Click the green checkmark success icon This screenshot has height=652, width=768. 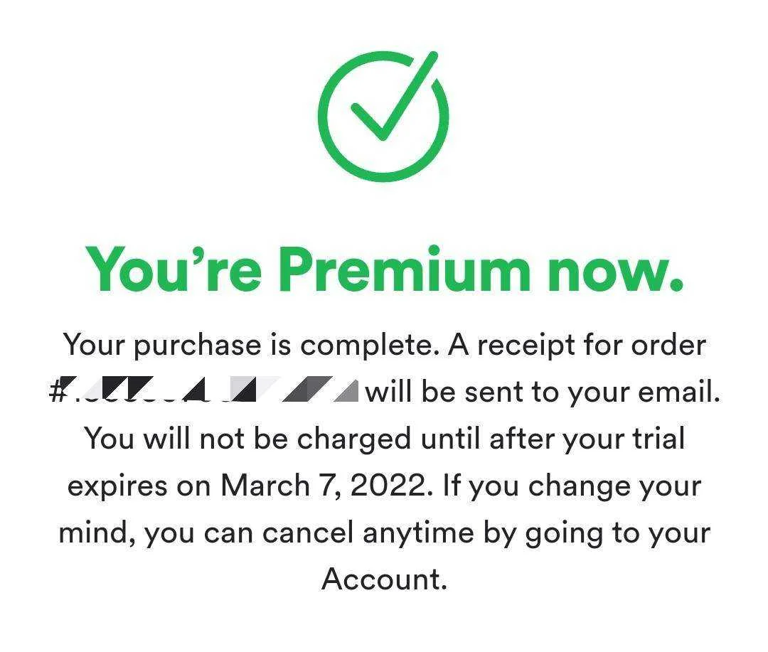coord(383,116)
